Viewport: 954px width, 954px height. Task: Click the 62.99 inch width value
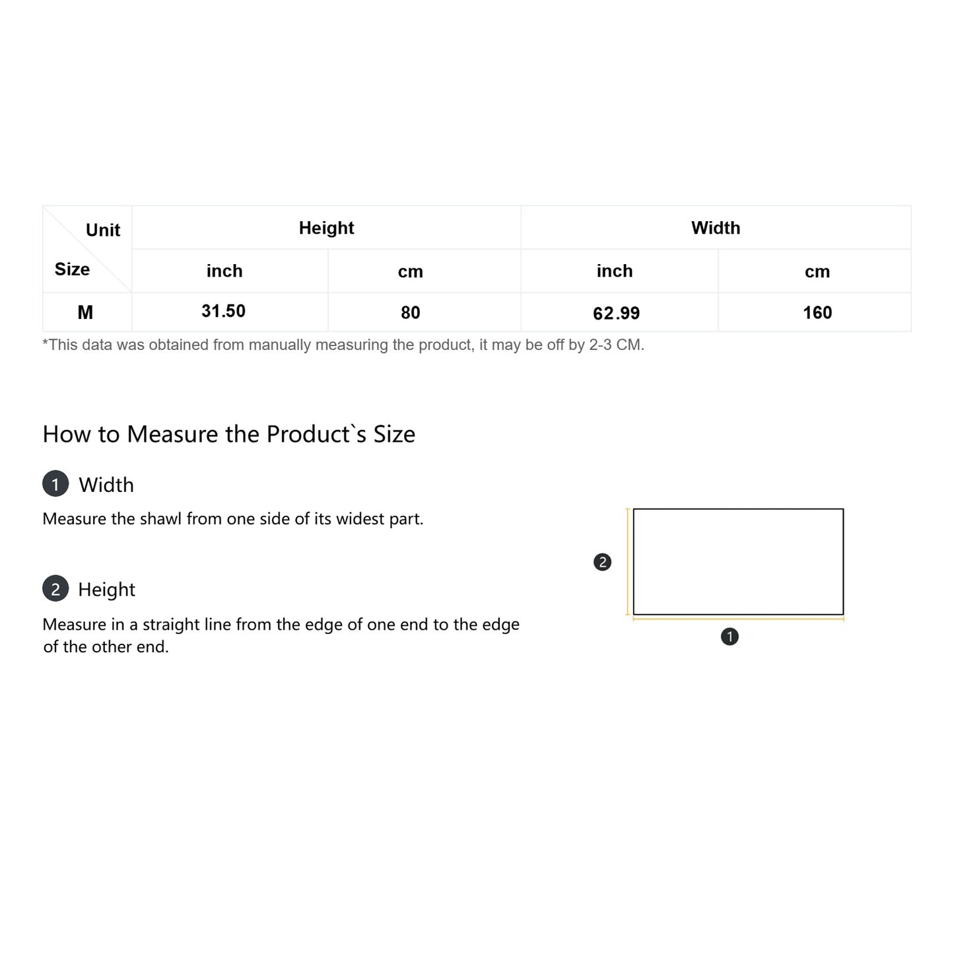[616, 313]
